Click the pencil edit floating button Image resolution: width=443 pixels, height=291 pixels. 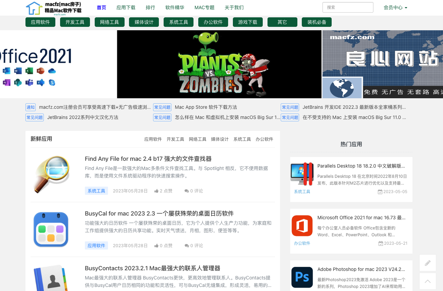pyautogui.click(x=428, y=263)
